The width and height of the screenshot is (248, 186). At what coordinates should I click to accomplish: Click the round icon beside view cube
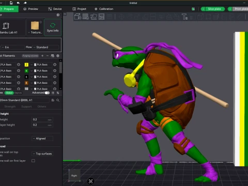(x=91, y=181)
